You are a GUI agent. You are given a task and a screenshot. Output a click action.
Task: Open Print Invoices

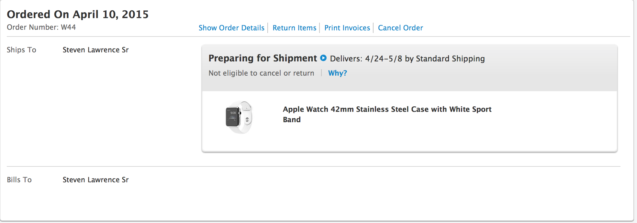point(347,28)
